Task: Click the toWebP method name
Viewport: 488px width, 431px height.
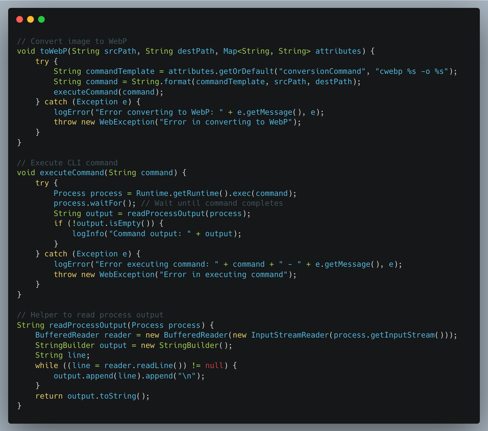Action: point(53,51)
